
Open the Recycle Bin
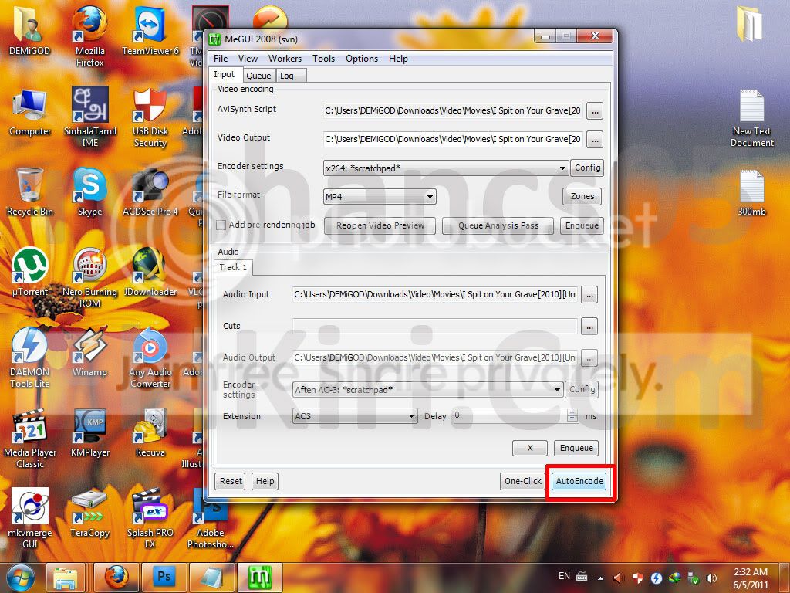click(x=29, y=192)
